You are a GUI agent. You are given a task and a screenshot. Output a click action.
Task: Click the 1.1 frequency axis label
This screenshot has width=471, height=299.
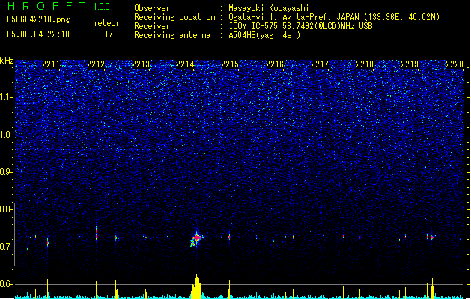(x=6, y=97)
